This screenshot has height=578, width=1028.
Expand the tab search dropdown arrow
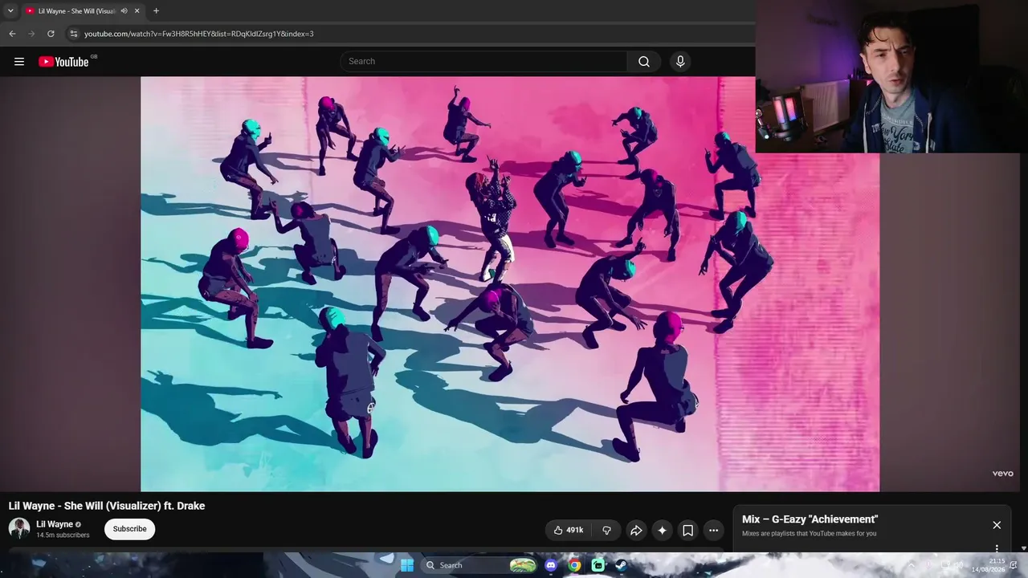click(10, 11)
